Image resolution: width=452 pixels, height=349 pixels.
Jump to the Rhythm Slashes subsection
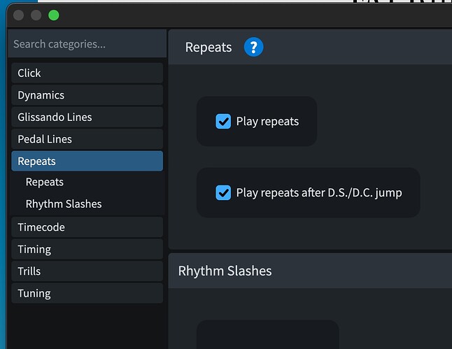click(x=64, y=204)
